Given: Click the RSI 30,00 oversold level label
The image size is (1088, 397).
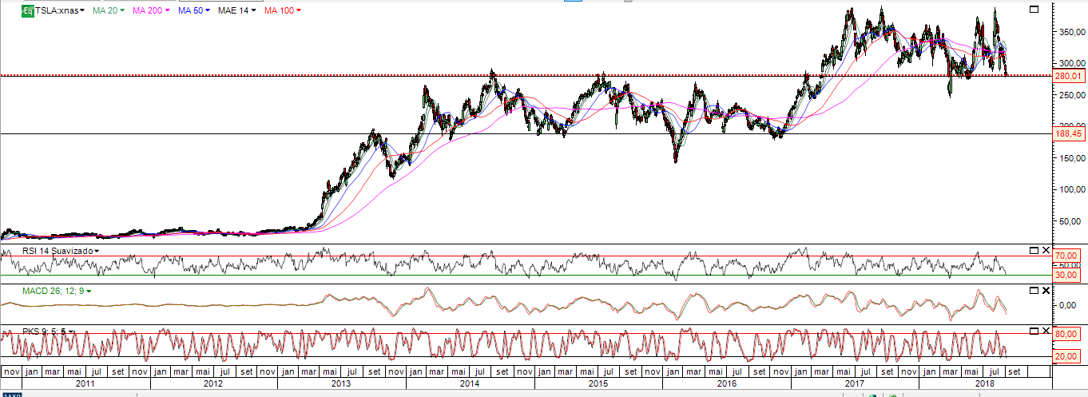Looking at the screenshot, I should (1068, 275).
